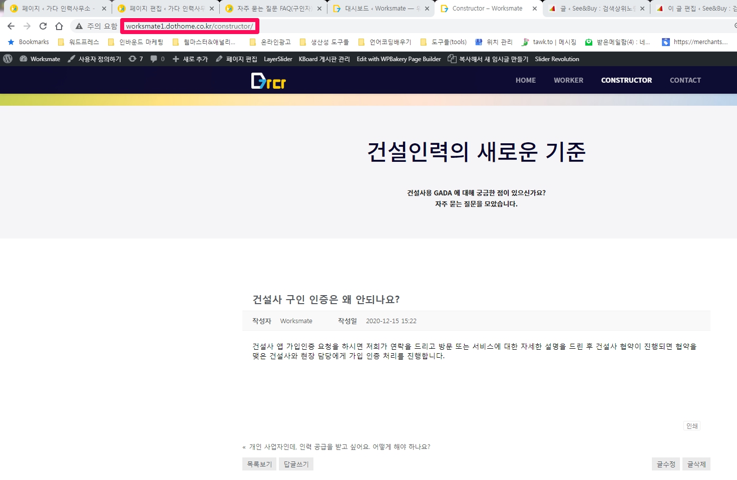Switch to the 대시보드 Worksmate browser tab

tap(379, 9)
